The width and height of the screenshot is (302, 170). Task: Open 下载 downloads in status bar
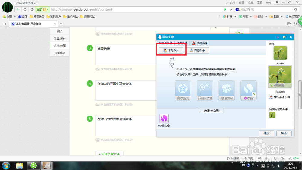click(249, 158)
